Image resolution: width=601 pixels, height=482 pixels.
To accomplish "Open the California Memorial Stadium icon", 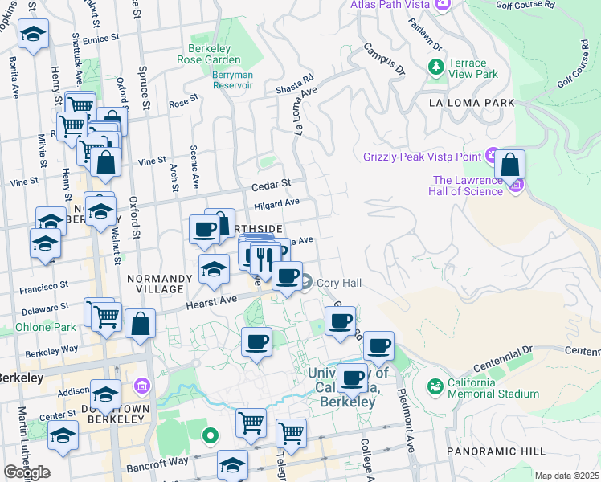I will click(x=435, y=386).
